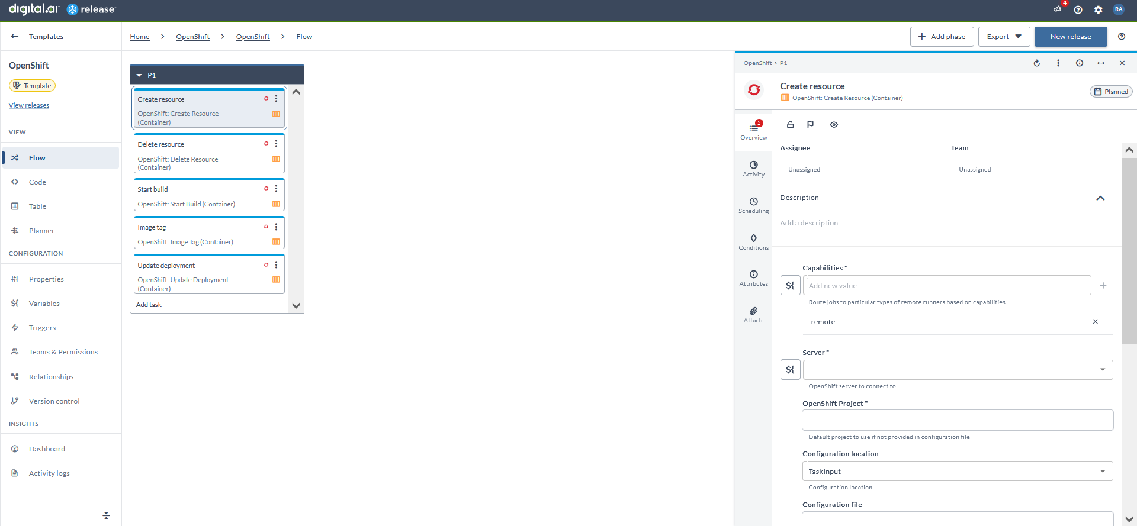This screenshot has width=1137, height=526.
Task: Open Variables configuration
Action: pos(61,304)
